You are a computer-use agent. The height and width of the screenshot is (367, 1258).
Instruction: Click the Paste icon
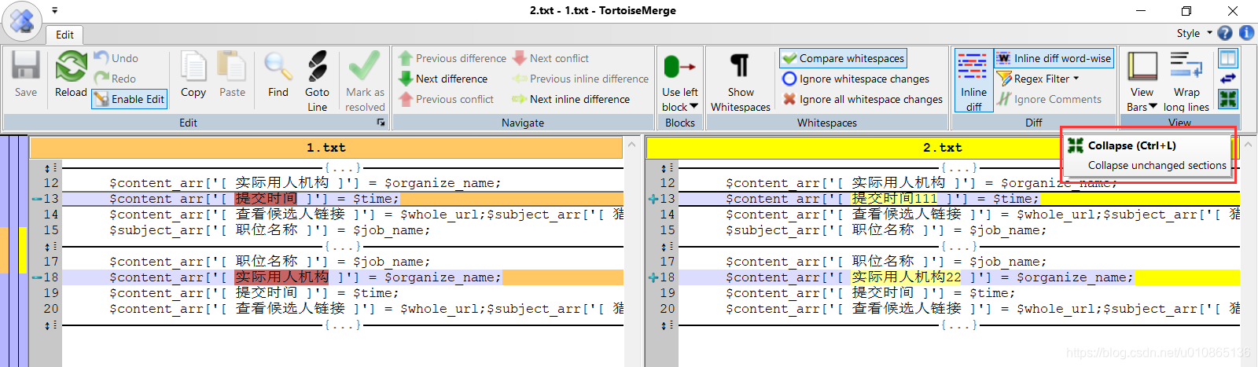click(x=232, y=67)
